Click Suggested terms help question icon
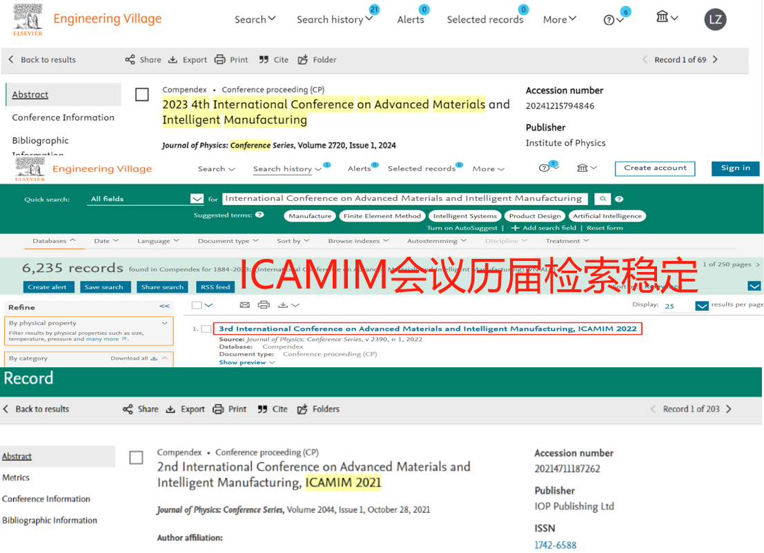764x553 pixels. (259, 215)
